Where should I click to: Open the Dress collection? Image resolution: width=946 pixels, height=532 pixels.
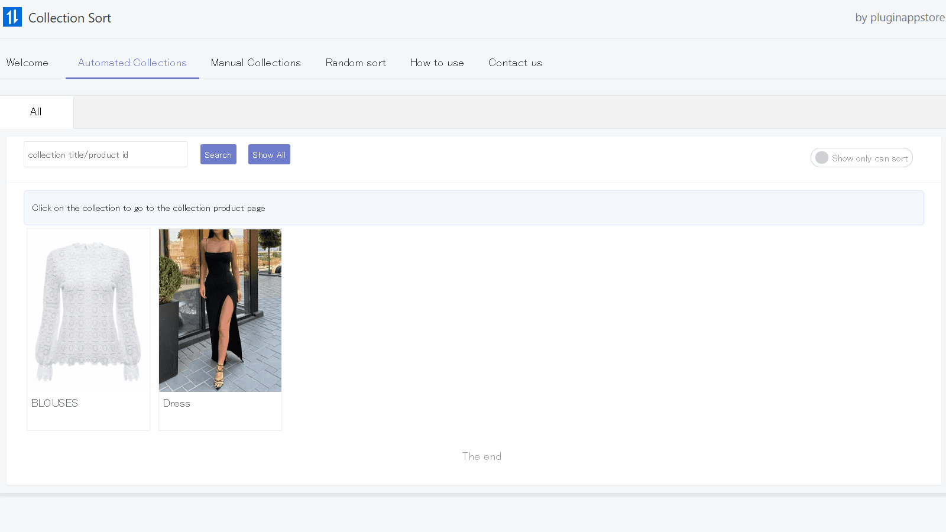point(220,310)
